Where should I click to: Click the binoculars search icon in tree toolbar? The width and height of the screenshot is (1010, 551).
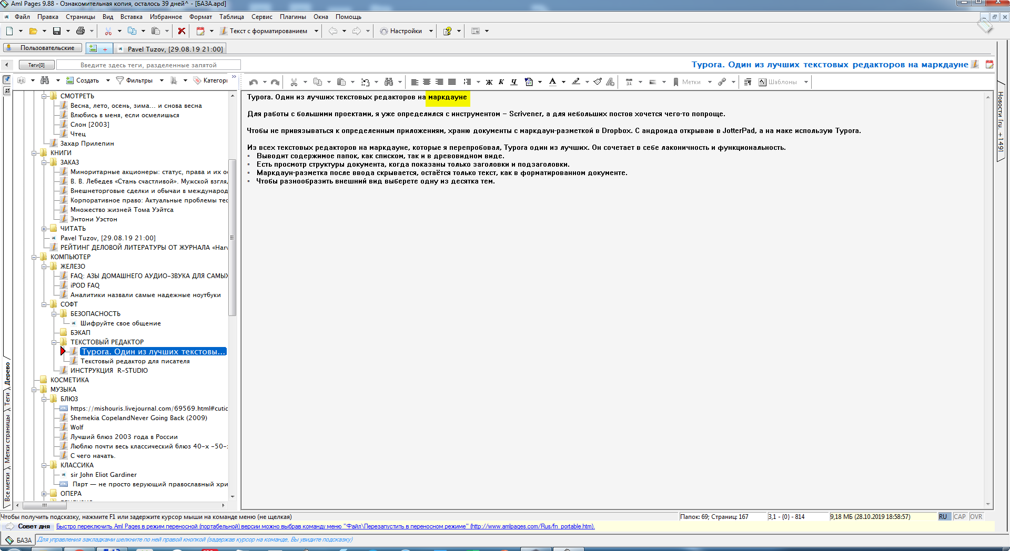(x=45, y=80)
